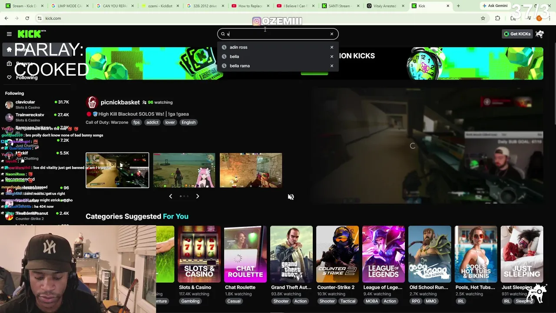Screen dimensions: 556x313
Task: Click the MOBA tag under League of Legends
Action: (x=372, y=301)
